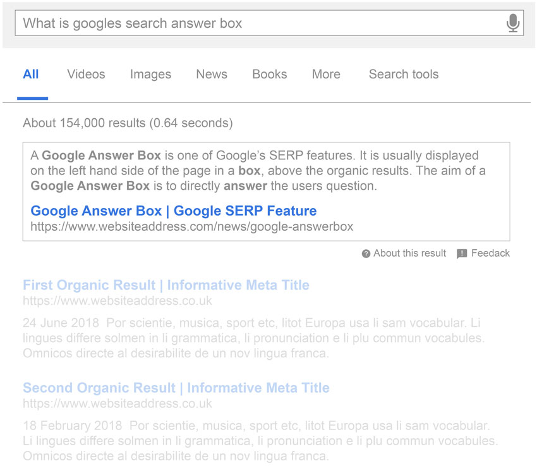Open the Google Answer Box SERP Feature link
The height and width of the screenshot is (468, 537).
[171, 210]
